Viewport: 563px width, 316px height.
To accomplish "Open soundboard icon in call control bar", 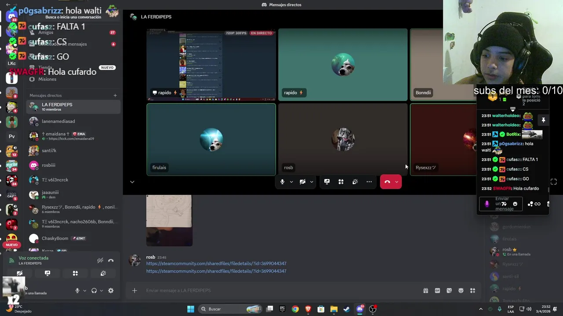I will [355, 182].
